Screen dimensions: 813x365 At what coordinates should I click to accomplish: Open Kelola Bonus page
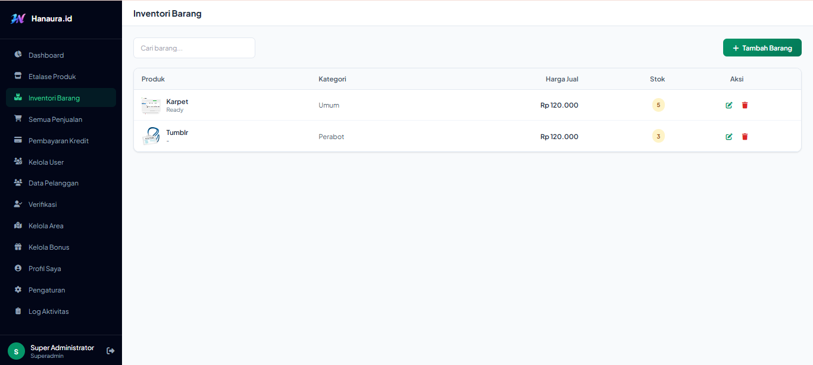point(61,247)
